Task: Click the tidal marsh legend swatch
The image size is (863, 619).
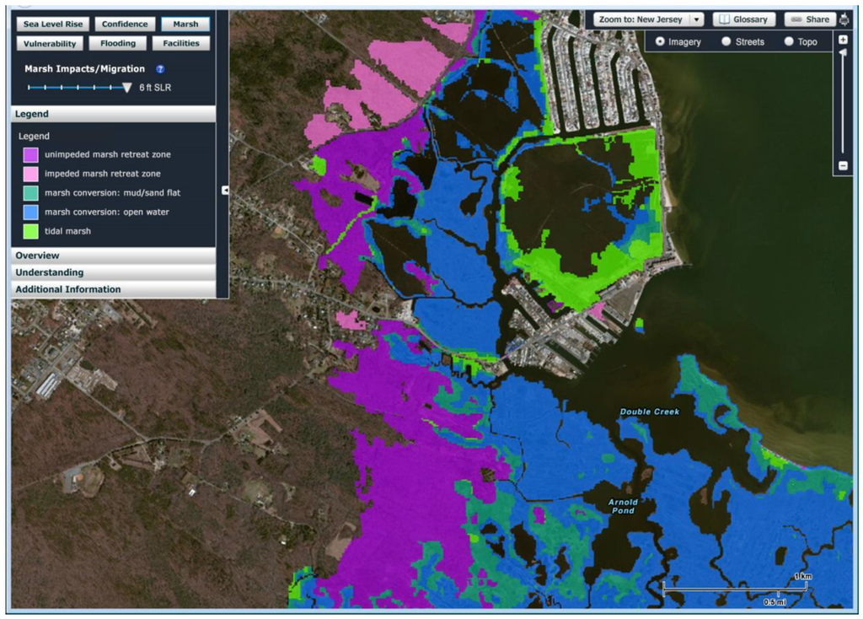Action: (30, 231)
